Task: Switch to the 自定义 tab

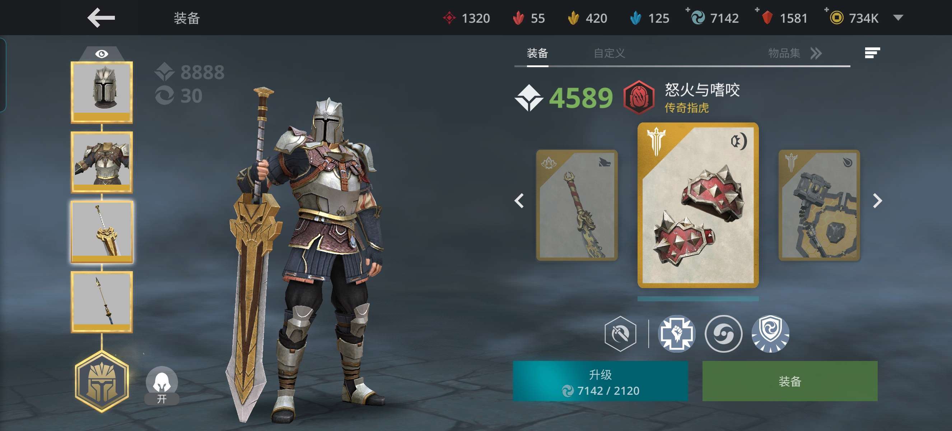Action: 609,53
